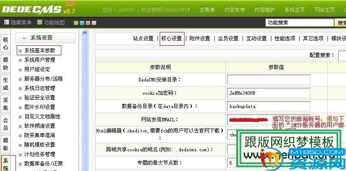The image size is (346, 171).
Task: Open 系统日志管理 menu item
Action: [x=39, y=88]
